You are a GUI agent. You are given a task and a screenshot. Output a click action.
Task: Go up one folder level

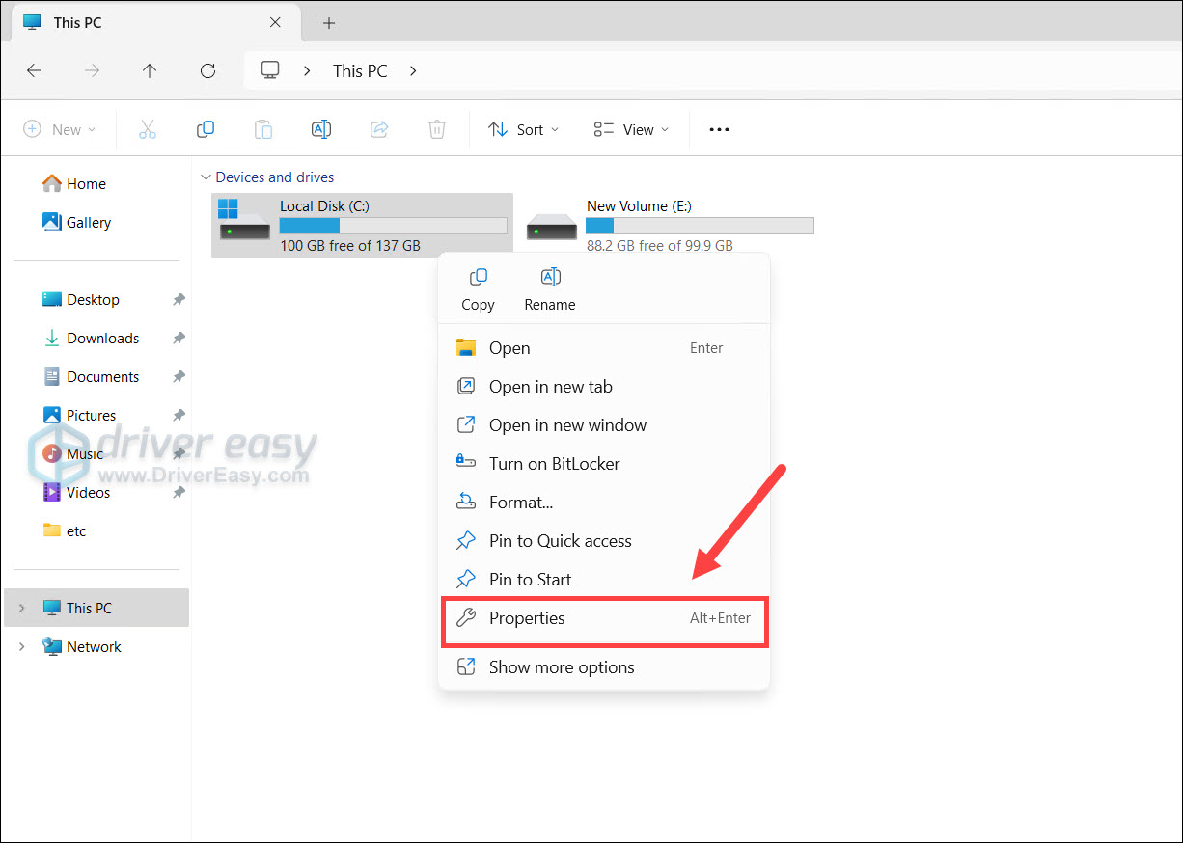[150, 70]
